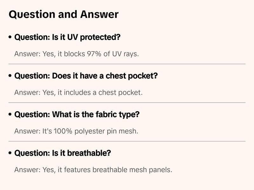Screen dimensions: 254x190
Task: Click the bullet beside the chest pocket question
Action: tap(10, 76)
